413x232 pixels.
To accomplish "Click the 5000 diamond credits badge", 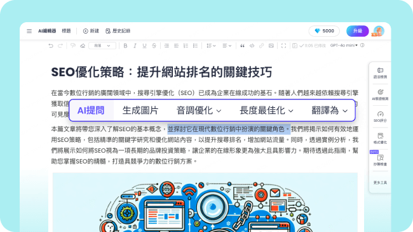I will point(324,31).
